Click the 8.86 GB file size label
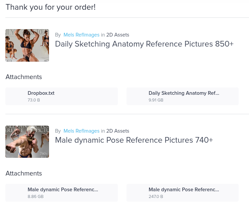The height and width of the screenshot is (206, 249). coord(36,197)
